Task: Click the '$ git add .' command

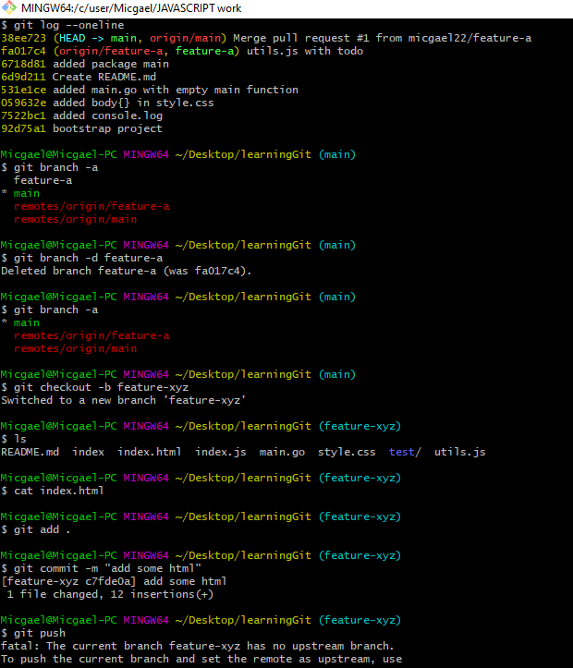Action: [36, 529]
